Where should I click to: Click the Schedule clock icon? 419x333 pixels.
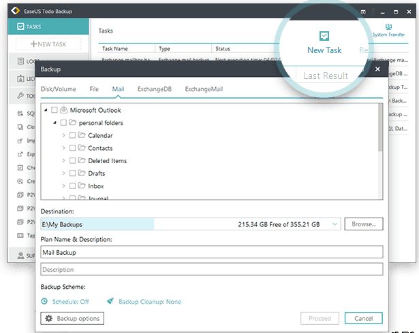click(x=44, y=302)
